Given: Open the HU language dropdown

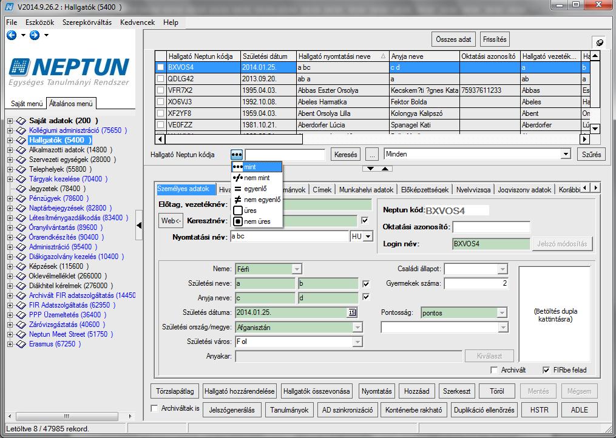Looking at the screenshot, I should pyautogui.click(x=368, y=237).
